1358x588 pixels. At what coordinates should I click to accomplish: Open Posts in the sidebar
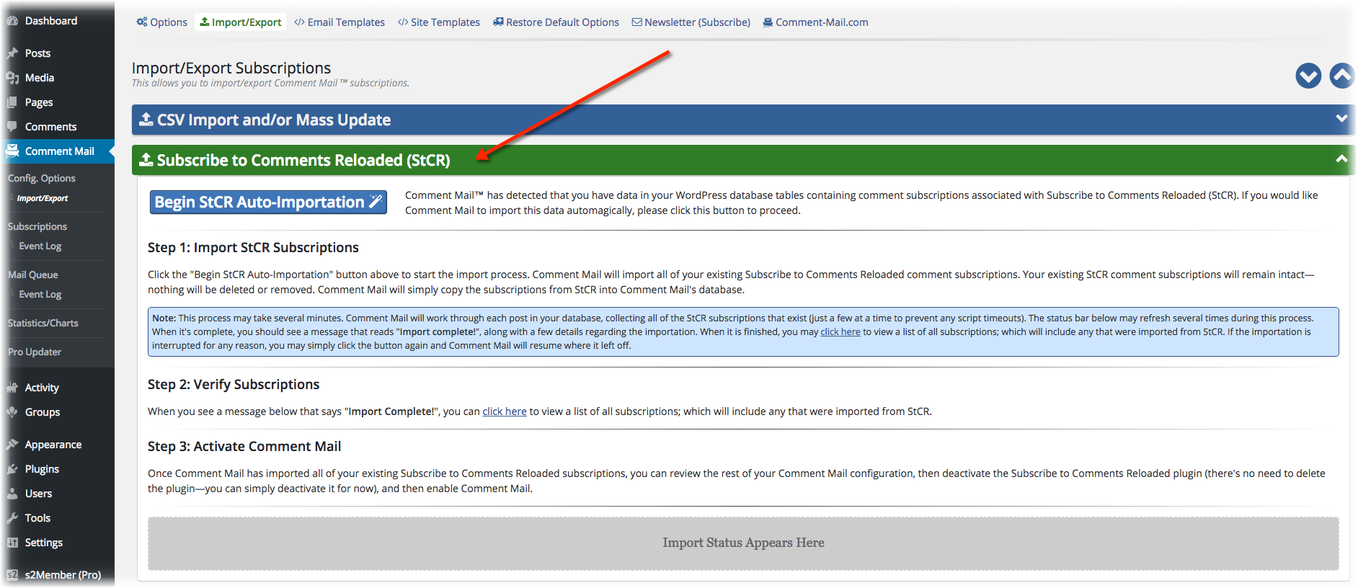coord(37,53)
